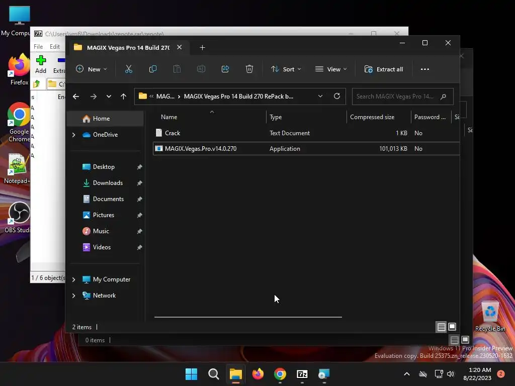Click the up-folder icon in 7-Zip window
The width and height of the screenshot is (515, 386).
[37, 84]
